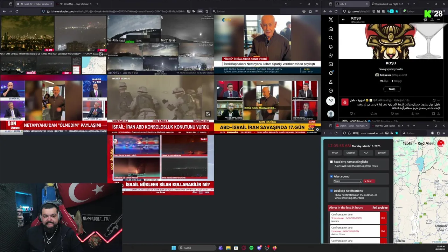Switch to the Flightradar24 tab
448x252 pixels.
387,4
